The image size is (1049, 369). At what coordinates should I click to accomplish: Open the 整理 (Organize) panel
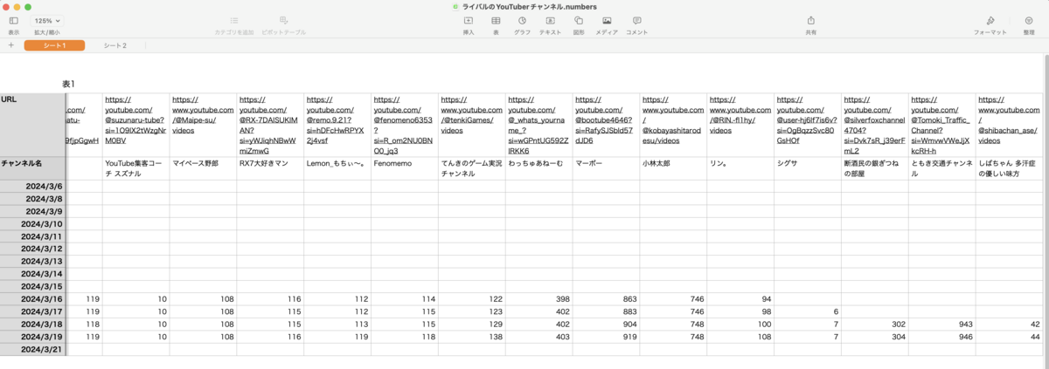point(1028,20)
